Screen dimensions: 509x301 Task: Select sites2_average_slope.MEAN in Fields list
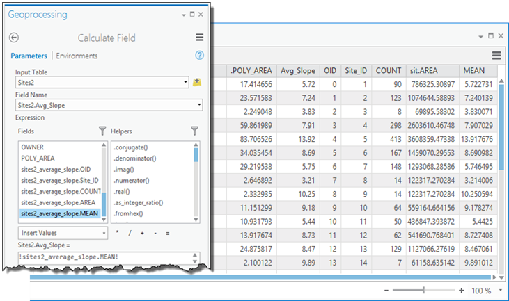click(60, 213)
